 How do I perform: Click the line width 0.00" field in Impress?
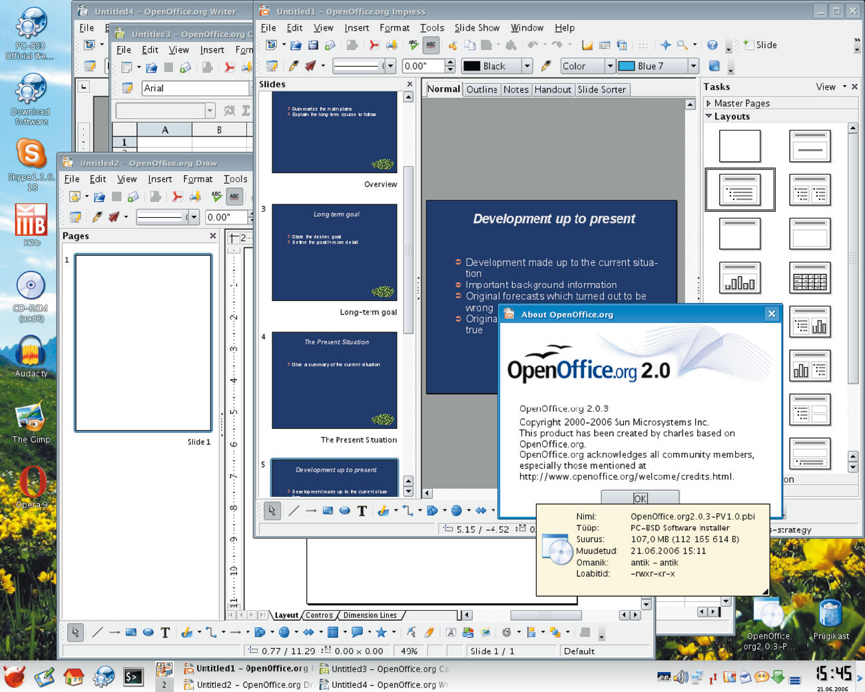pos(423,66)
